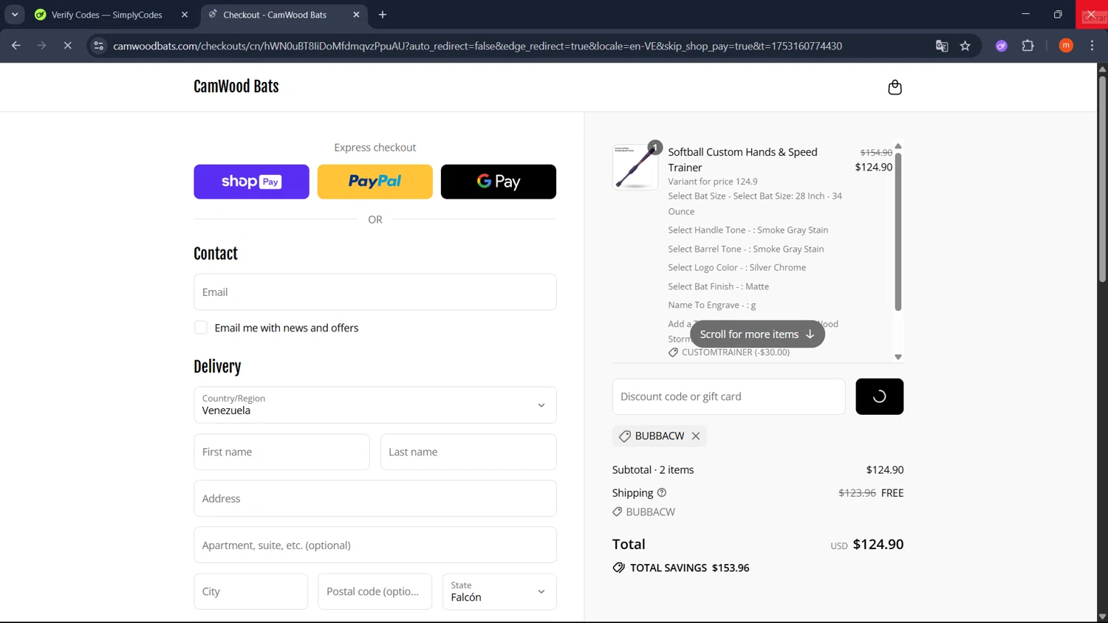1108x623 pixels.
Task: Open the shopping bag cart icon
Action: [895, 87]
